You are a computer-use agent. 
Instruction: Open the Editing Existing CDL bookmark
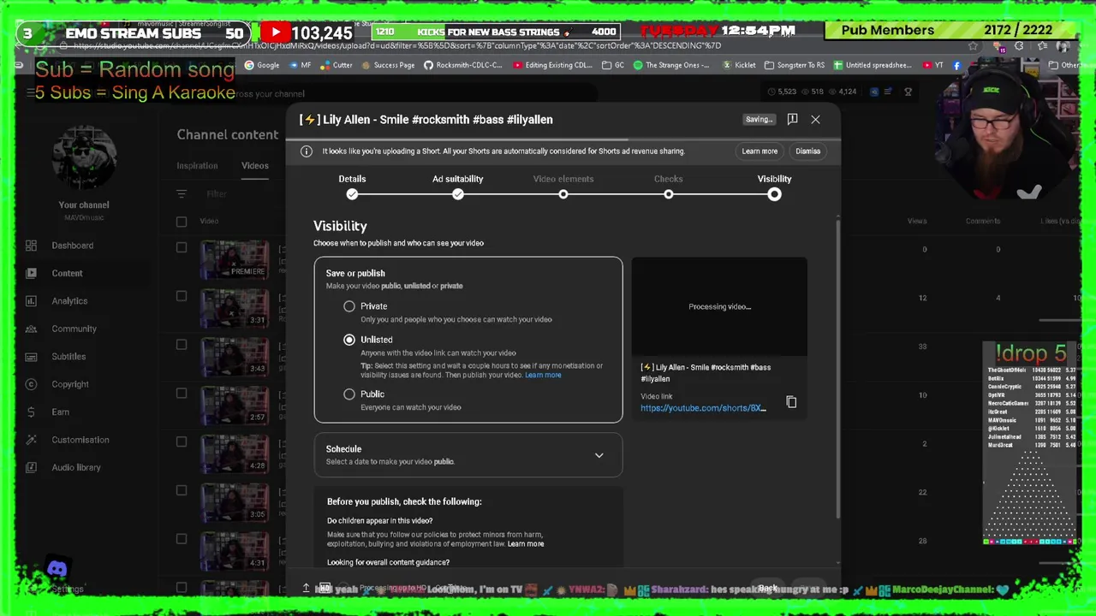click(x=552, y=65)
